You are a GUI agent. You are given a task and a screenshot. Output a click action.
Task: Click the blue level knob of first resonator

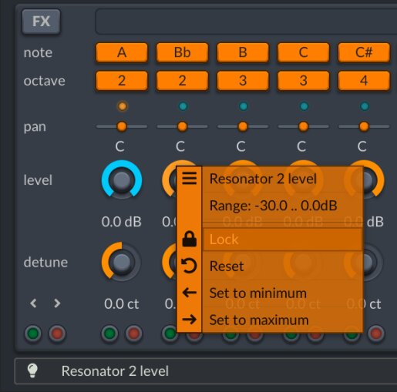point(122,179)
